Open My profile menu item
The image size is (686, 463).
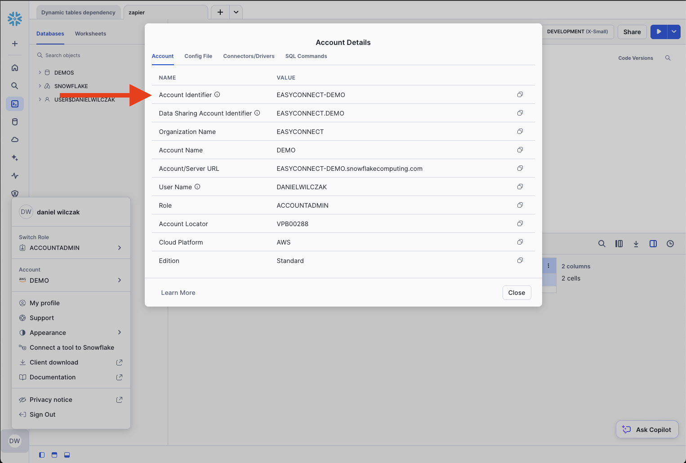[71, 303]
